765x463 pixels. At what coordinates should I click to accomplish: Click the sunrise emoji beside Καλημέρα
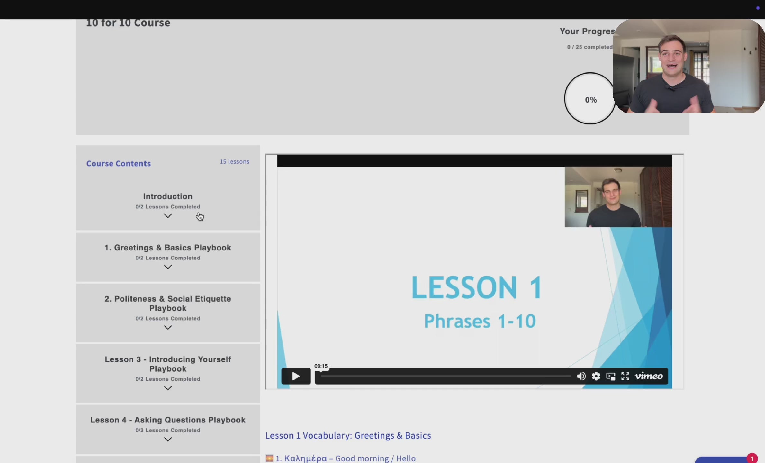coord(269,458)
